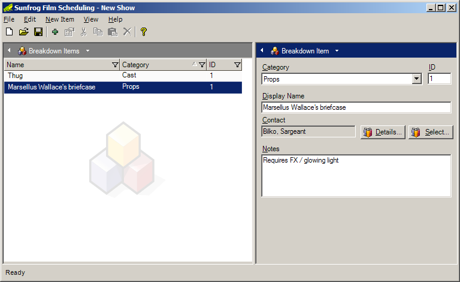Open the ID column filter
The image size is (460, 282).
click(237, 65)
